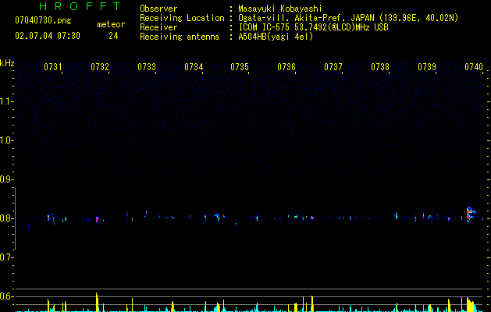Click the kHz axis unit label
Screen dimensions: 491x312
(7, 63)
